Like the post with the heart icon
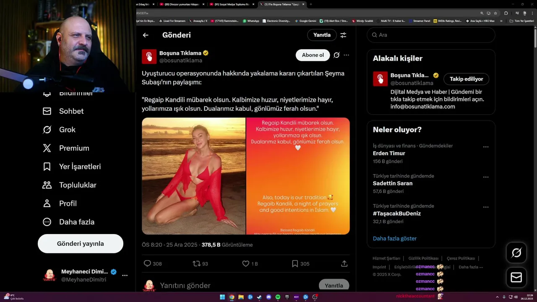The width and height of the screenshot is (537, 302). tap(246, 263)
